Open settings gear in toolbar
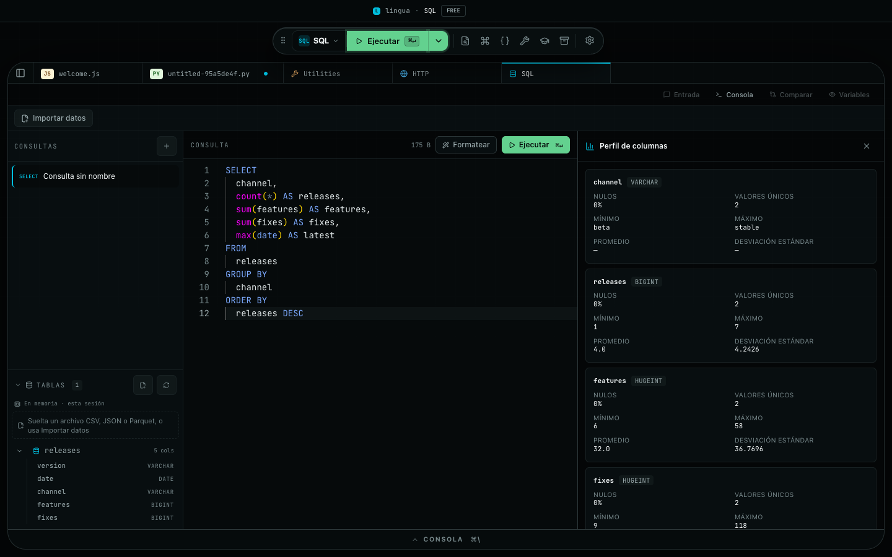Viewport: 892px width, 557px height. coord(590,40)
